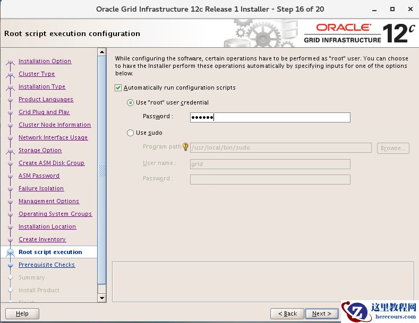Open Storage Option step link

(x=40, y=150)
